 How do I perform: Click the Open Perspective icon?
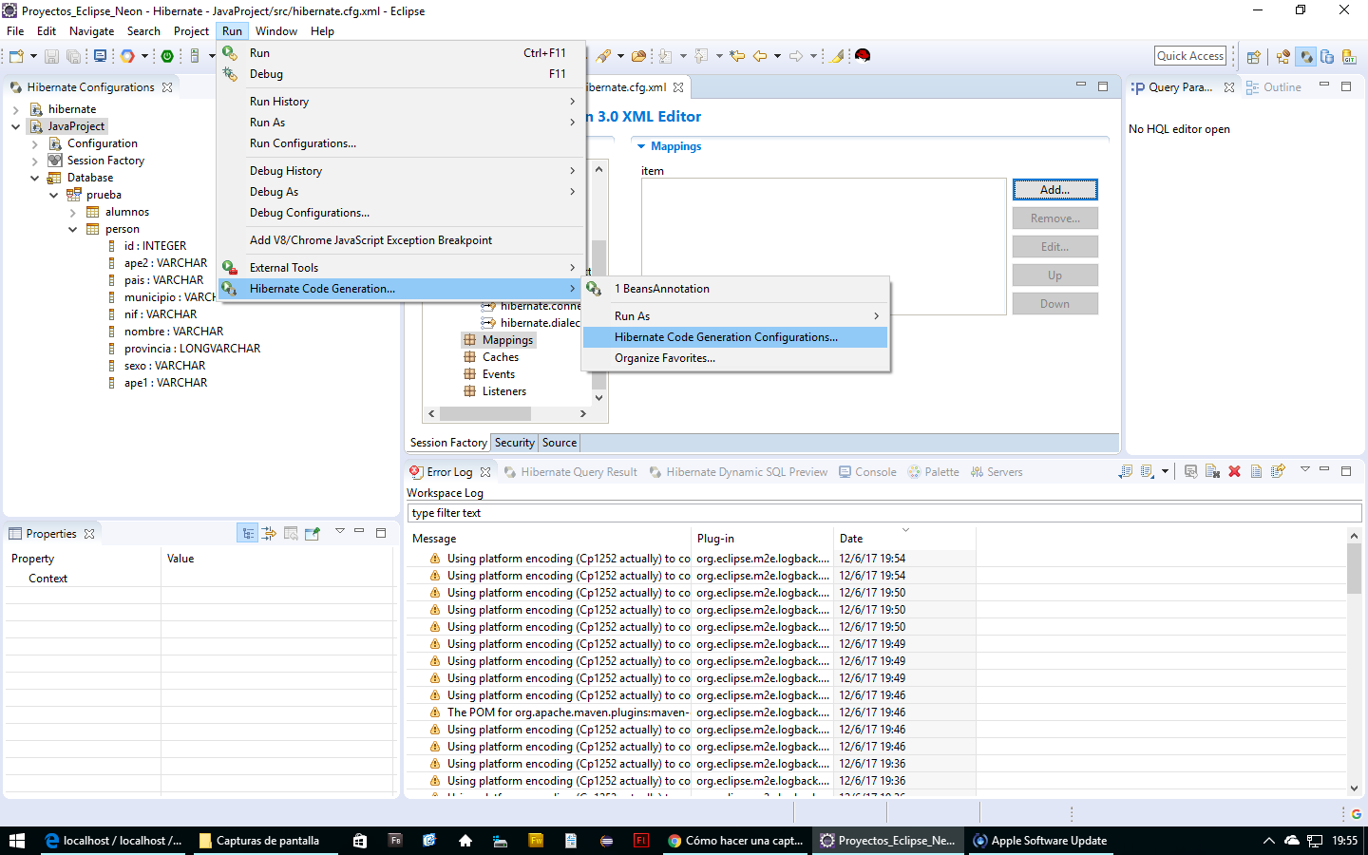1253,56
